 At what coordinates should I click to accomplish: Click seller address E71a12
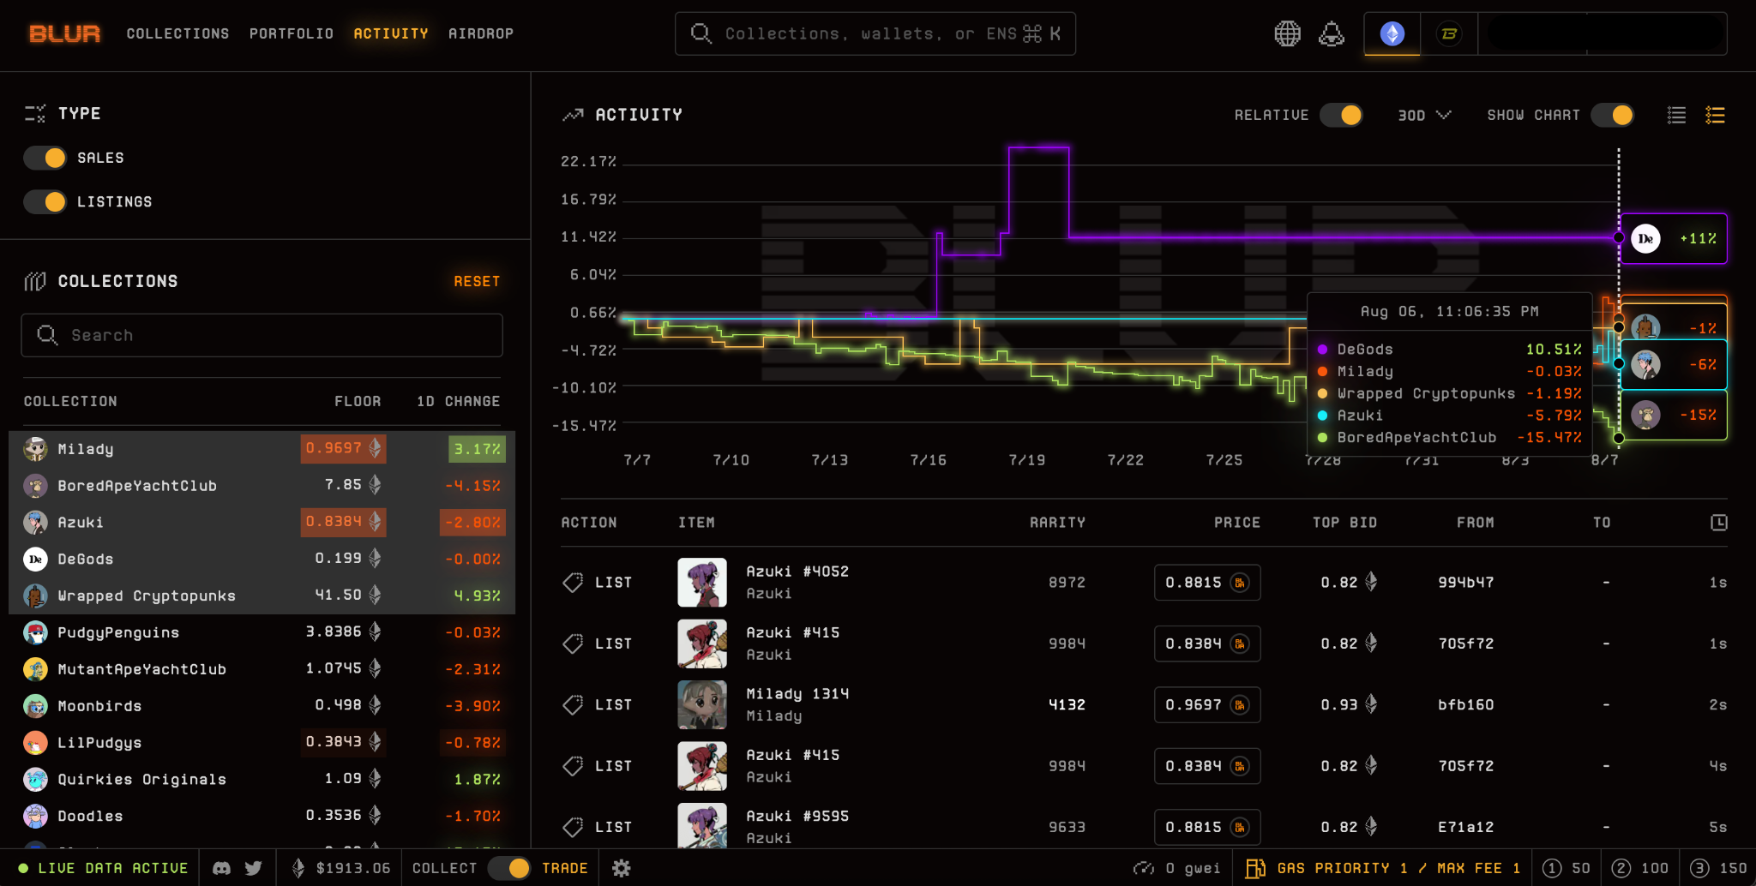1466,828
